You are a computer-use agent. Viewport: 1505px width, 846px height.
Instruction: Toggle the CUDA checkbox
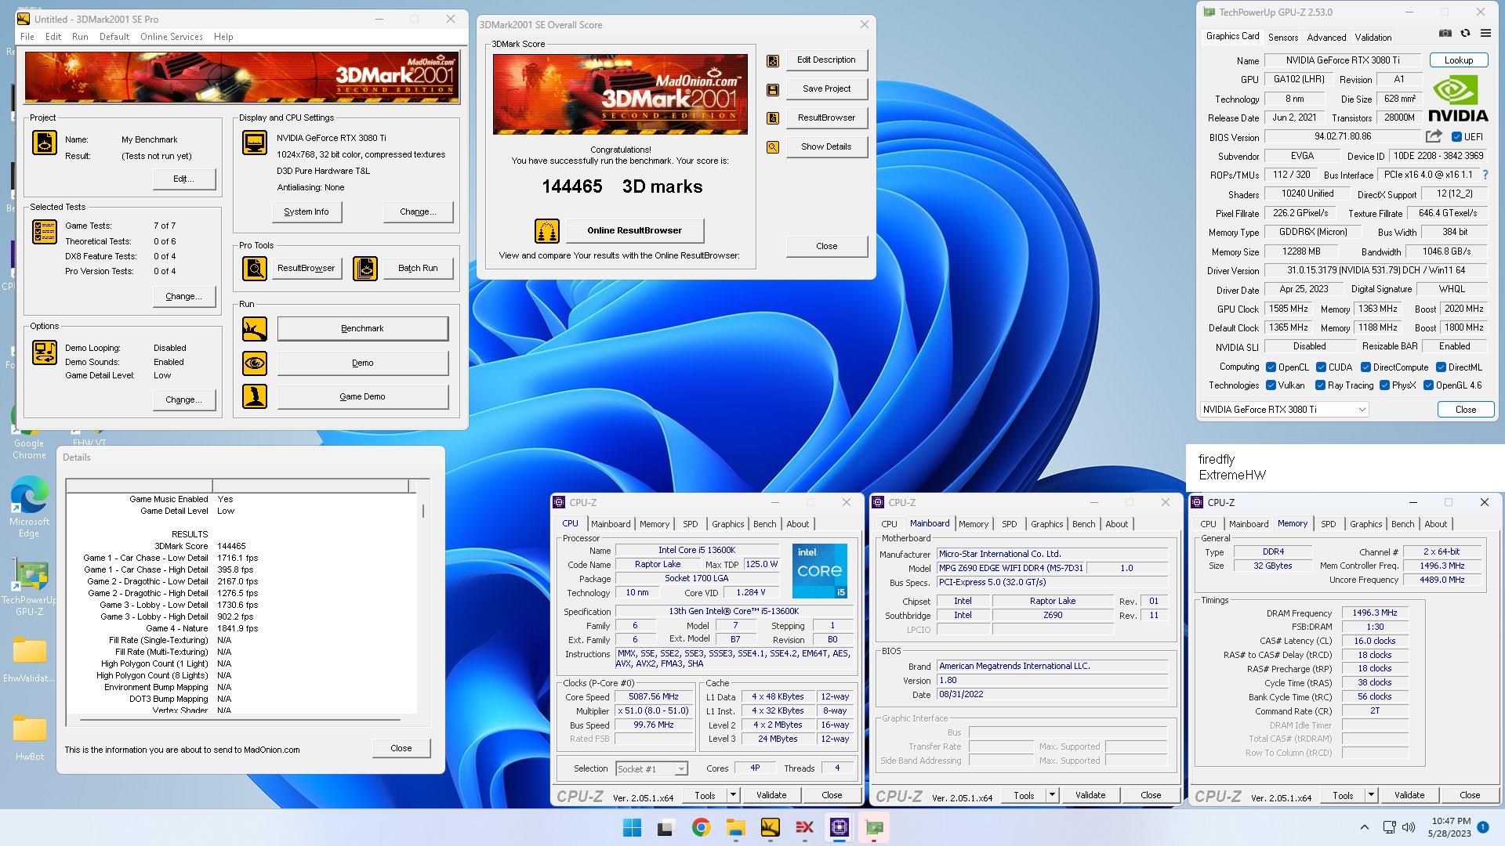tap(1321, 367)
